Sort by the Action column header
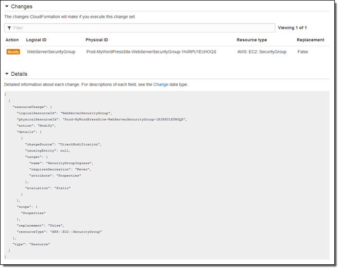The height and width of the screenshot is (270, 340). coord(12,40)
